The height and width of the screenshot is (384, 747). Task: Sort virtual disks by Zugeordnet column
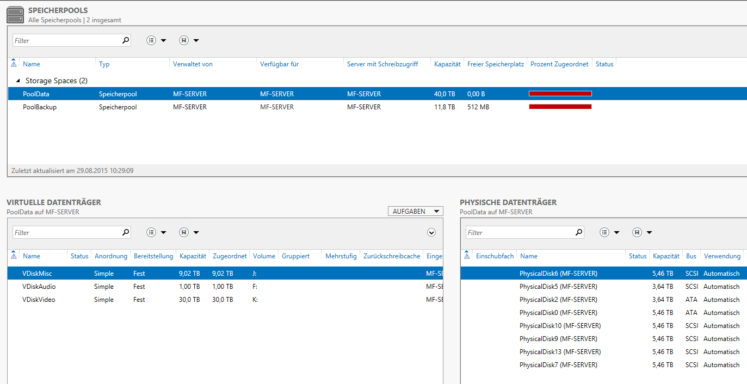tap(230, 256)
